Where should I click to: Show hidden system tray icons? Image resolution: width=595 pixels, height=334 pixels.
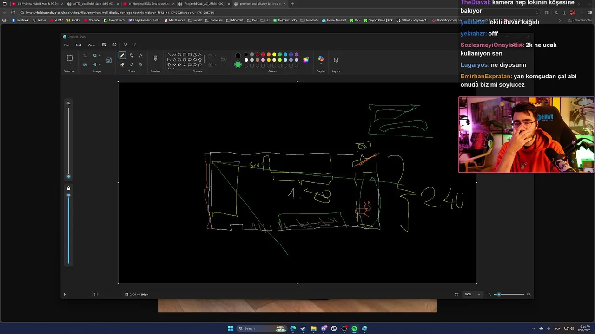point(534,328)
